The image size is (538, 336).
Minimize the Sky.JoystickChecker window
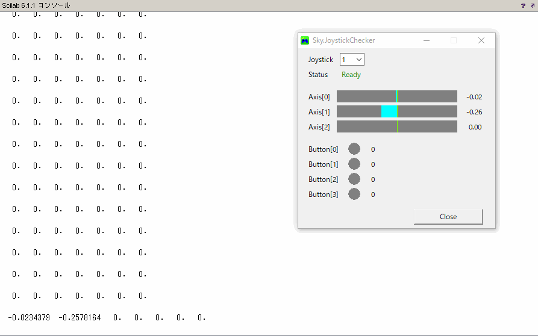[x=427, y=40]
